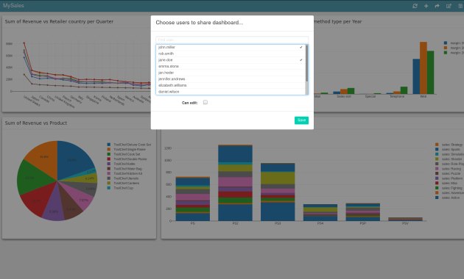Click the PS2 stacked bar
This screenshot has width=464, height=279.
tap(235, 183)
